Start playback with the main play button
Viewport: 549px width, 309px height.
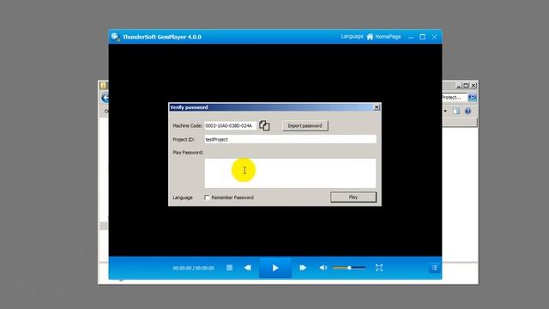click(x=275, y=268)
